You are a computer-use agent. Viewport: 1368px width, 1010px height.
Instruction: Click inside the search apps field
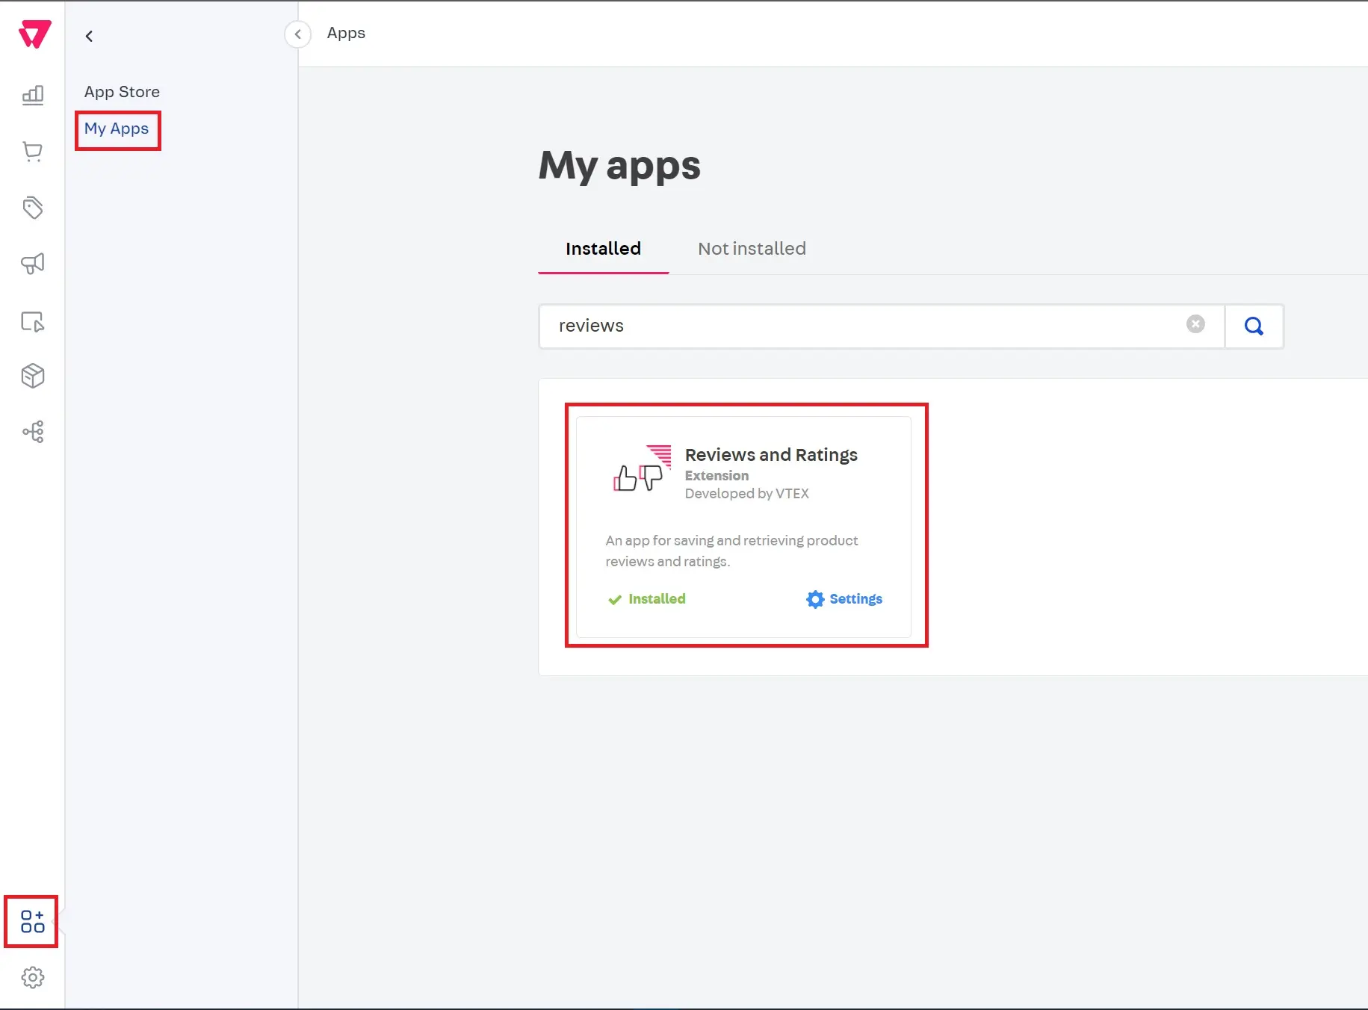pyautogui.click(x=822, y=326)
